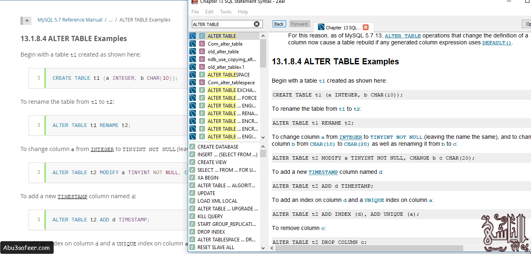The height and width of the screenshot is (254, 531).
Task: Click the function icon next to RESET SLAVE ALL
Action: click(x=192, y=247)
